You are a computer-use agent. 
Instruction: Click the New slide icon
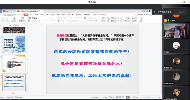tap(23, 18)
